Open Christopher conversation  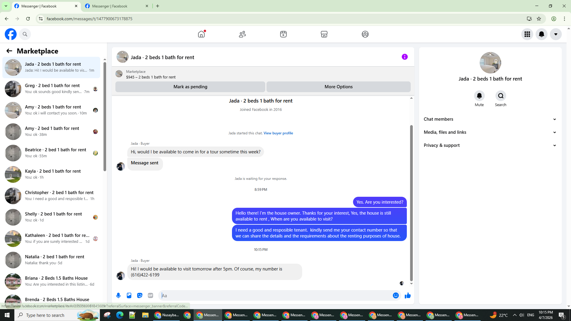pyautogui.click(x=51, y=196)
